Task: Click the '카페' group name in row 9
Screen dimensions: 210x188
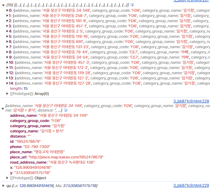Action: click(x=185, y=57)
